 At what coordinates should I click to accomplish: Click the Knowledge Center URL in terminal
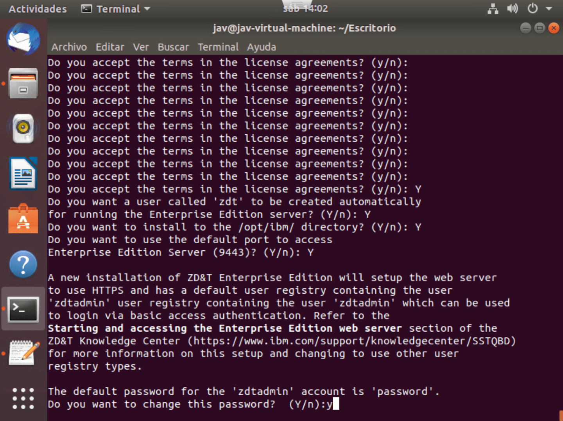click(352, 341)
